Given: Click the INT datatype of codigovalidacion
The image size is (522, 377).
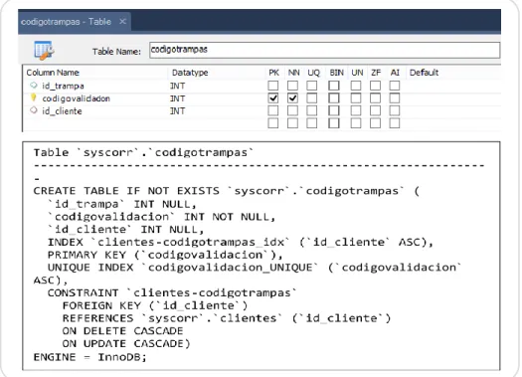Looking at the screenshot, I should 177,98.
